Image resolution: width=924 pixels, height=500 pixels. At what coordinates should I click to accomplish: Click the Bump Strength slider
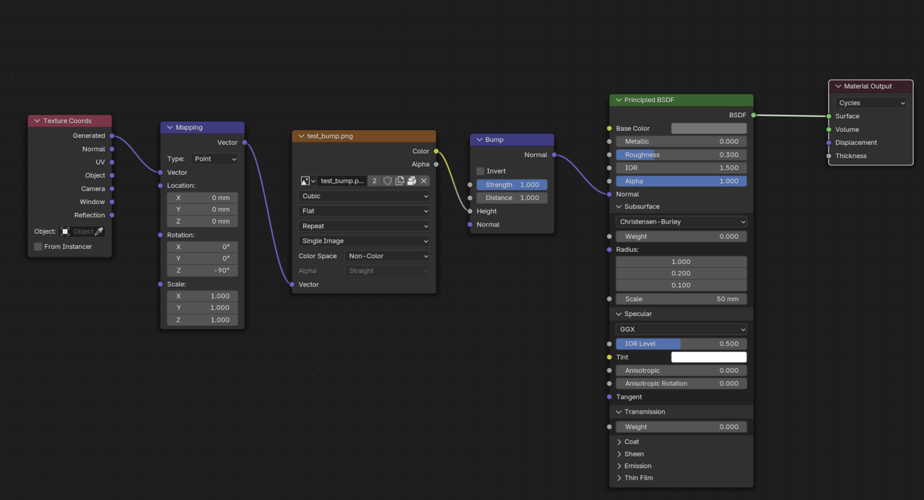click(512, 185)
